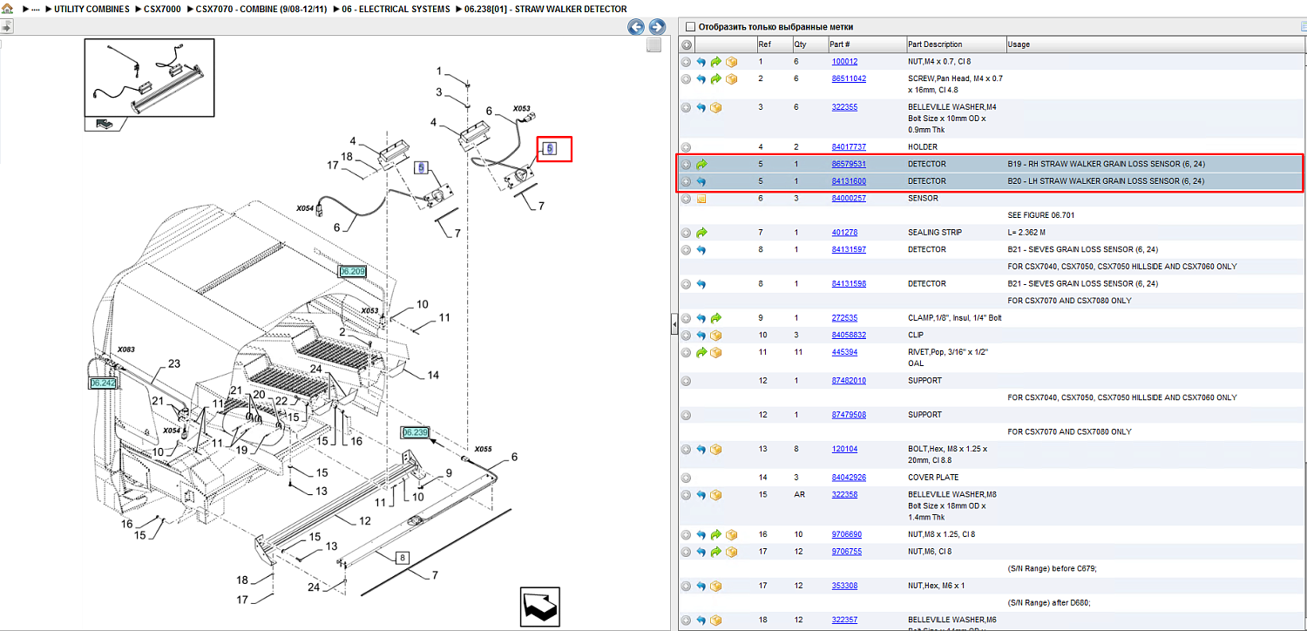
Task: Click the green arrow for rivet 445394
Action: [701, 352]
